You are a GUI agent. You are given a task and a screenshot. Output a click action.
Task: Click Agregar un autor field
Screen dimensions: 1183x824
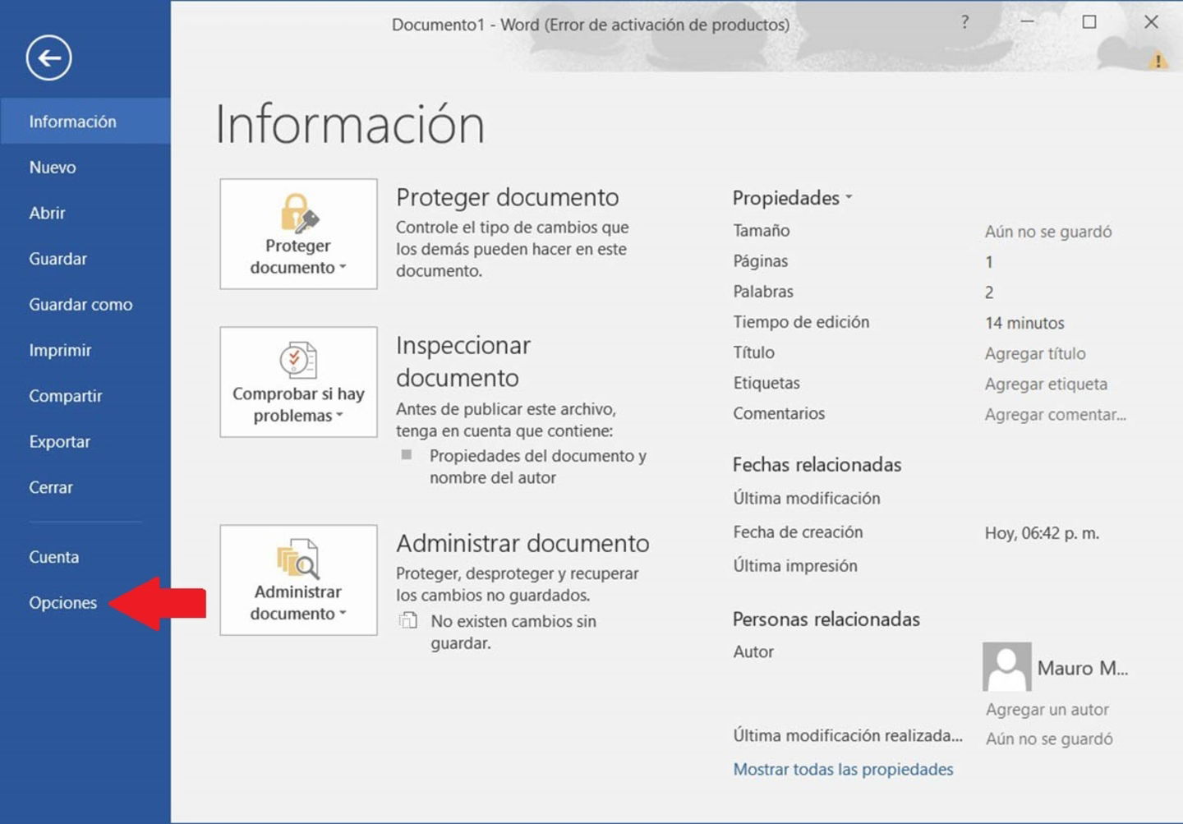pyautogui.click(x=1047, y=709)
